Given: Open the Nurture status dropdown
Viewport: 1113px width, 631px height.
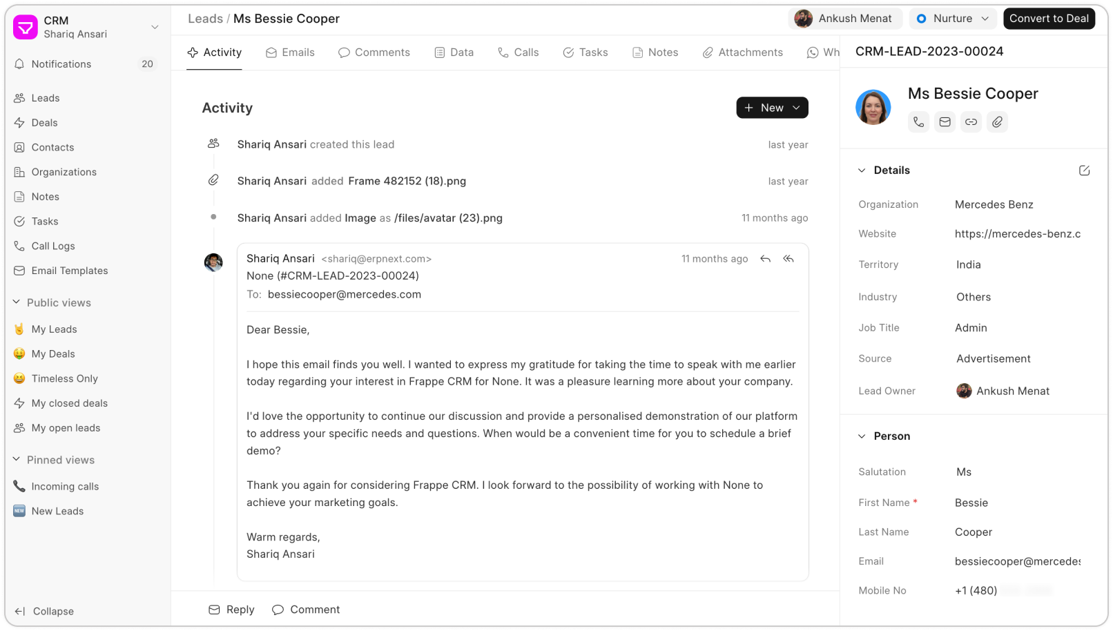Looking at the screenshot, I should click(953, 19).
